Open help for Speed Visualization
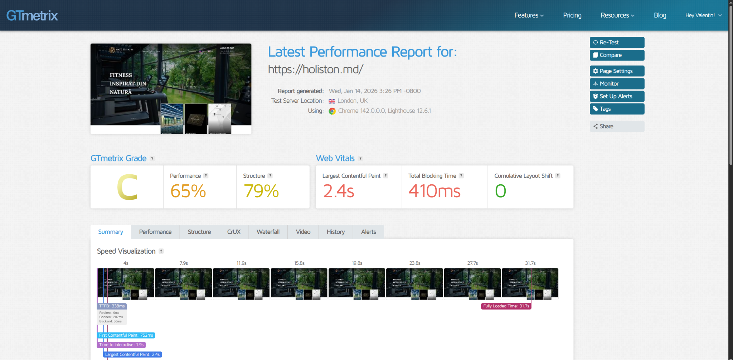Image resolution: width=733 pixels, height=360 pixels. point(161,251)
